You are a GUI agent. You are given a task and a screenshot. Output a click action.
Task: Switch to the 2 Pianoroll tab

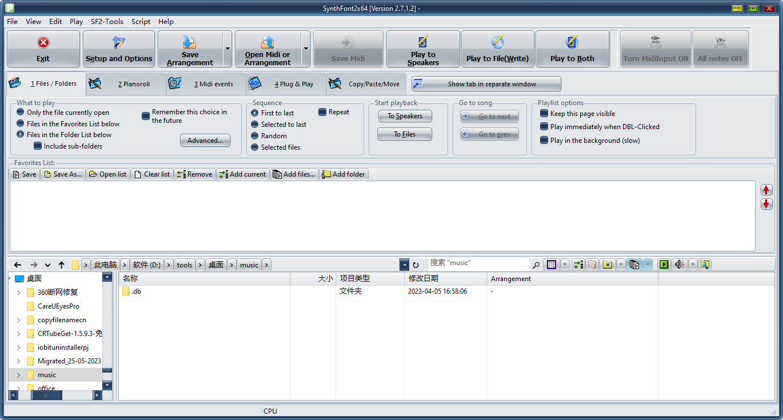coord(126,84)
